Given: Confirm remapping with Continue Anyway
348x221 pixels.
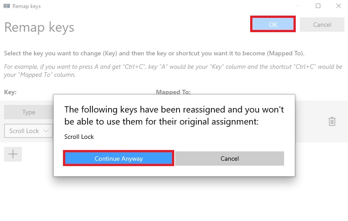Looking at the screenshot, I should click(118, 158).
